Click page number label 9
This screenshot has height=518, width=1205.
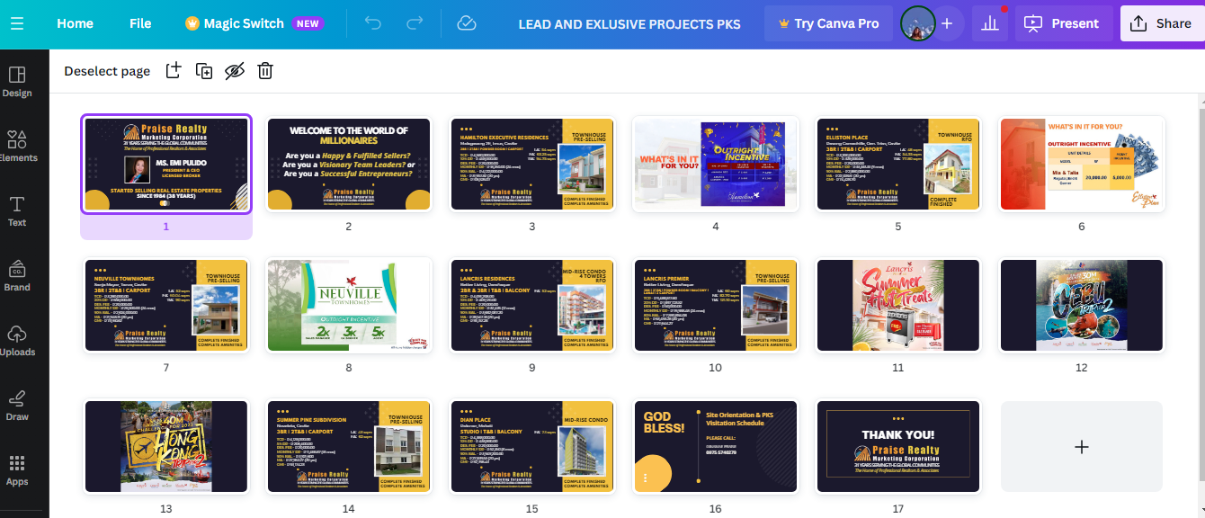point(532,368)
